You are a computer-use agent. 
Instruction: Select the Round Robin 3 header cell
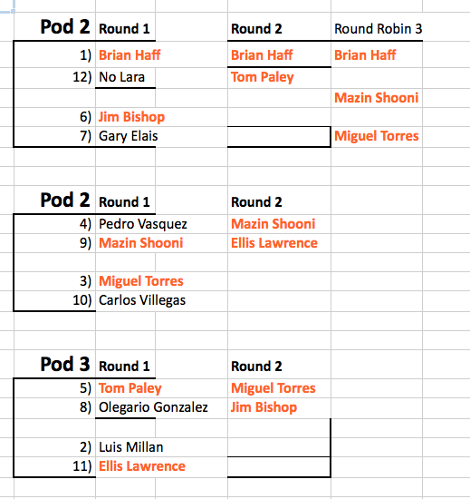pos(378,29)
